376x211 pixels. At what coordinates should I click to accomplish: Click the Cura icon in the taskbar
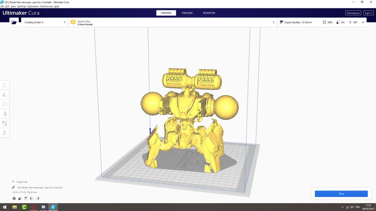tap(53, 207)
